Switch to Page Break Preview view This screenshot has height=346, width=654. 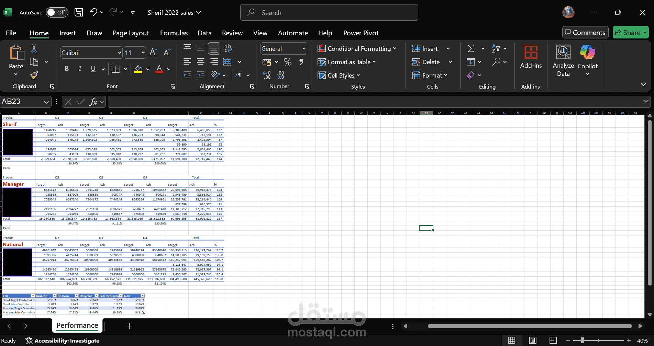[x=553, y=340]
